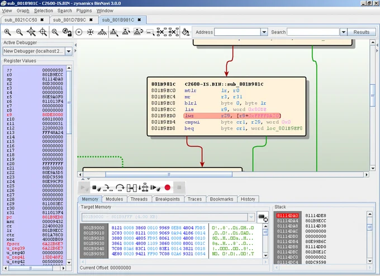This screenshot has width=380, height=276.
Task: Close the sub_8021CC50 tab
Action: pos(42,20)
